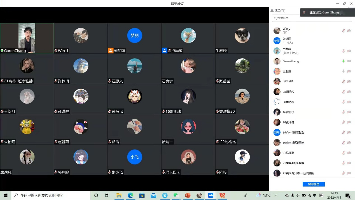Click the host icon beside 刘梦丽 video tile
This screenshot has height=200, width=355.
(111, 51)
